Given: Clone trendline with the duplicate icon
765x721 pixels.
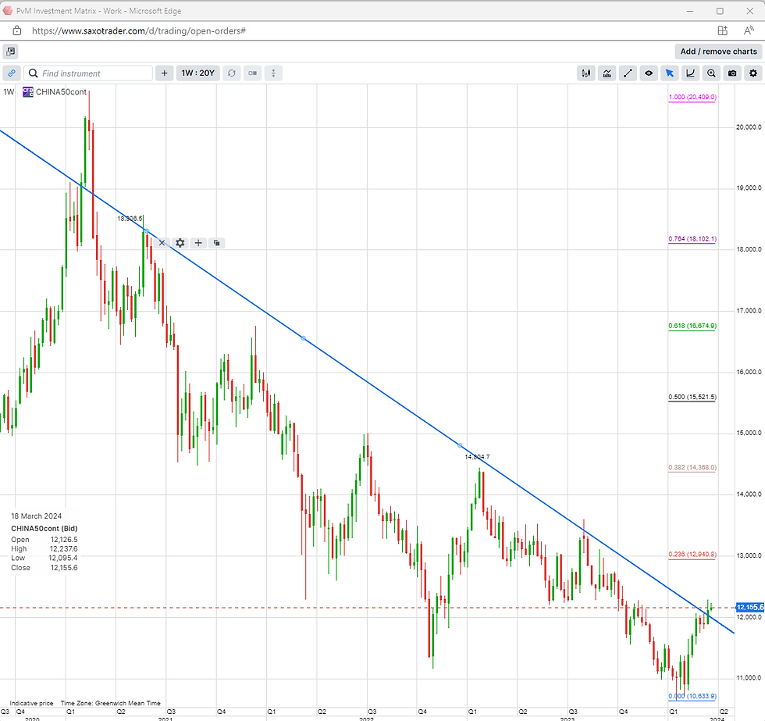Looking at the screenshot, I should point(217,243).
